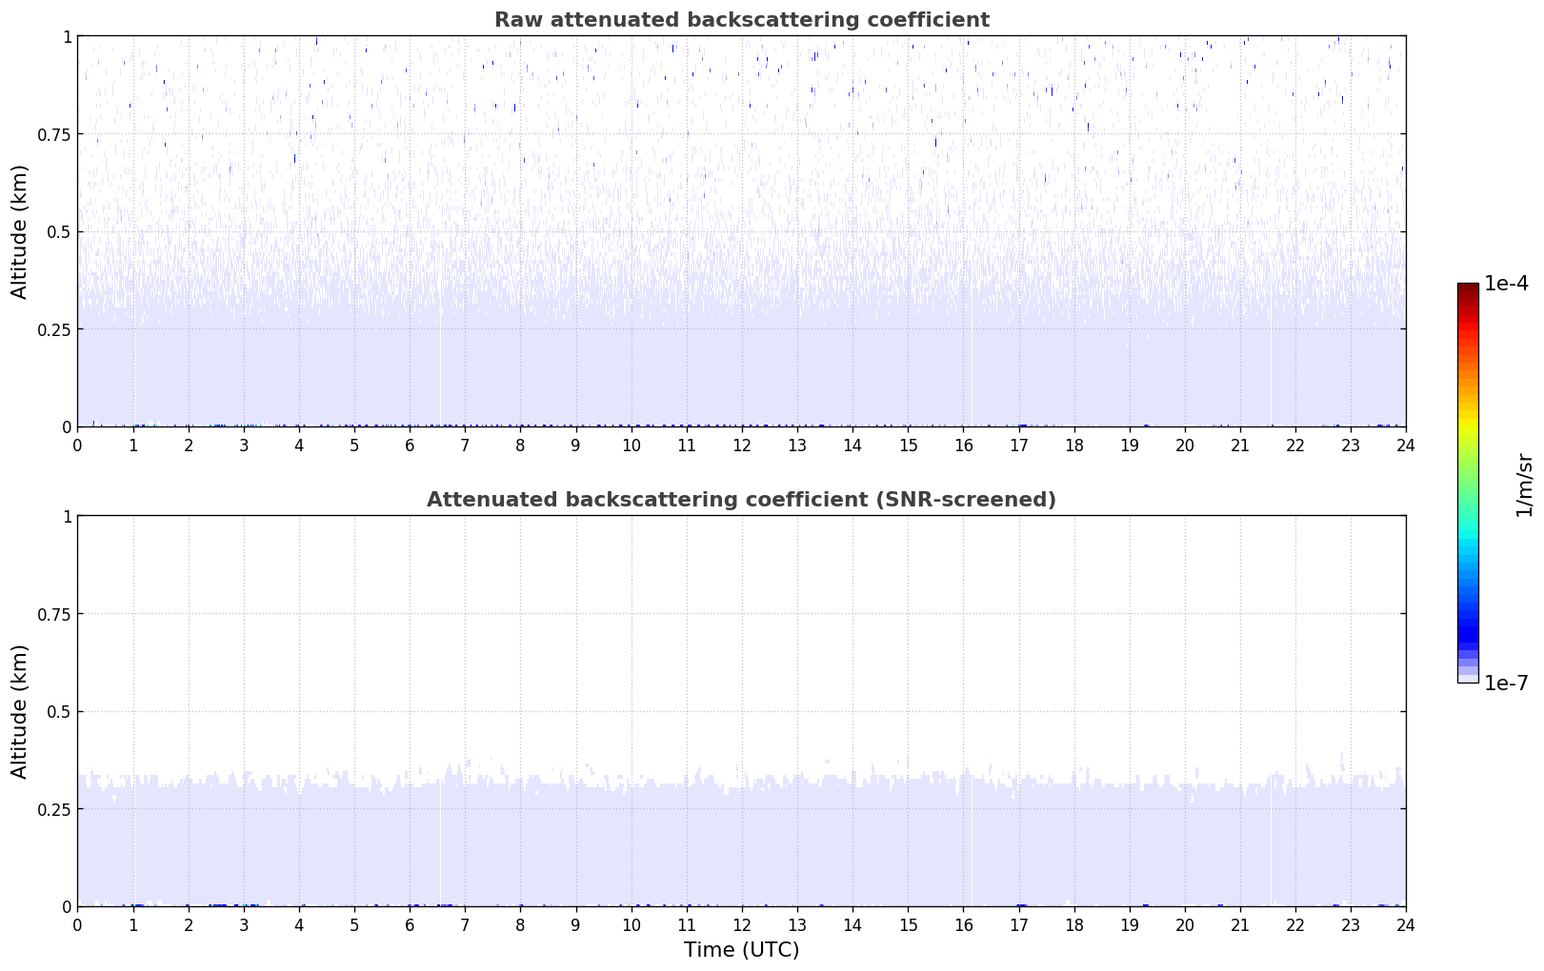The height and width of the screenshot is (971, 1544).
Task: Click the "1/m/sr" colorbar unit label
Action: coord(1524,484)
